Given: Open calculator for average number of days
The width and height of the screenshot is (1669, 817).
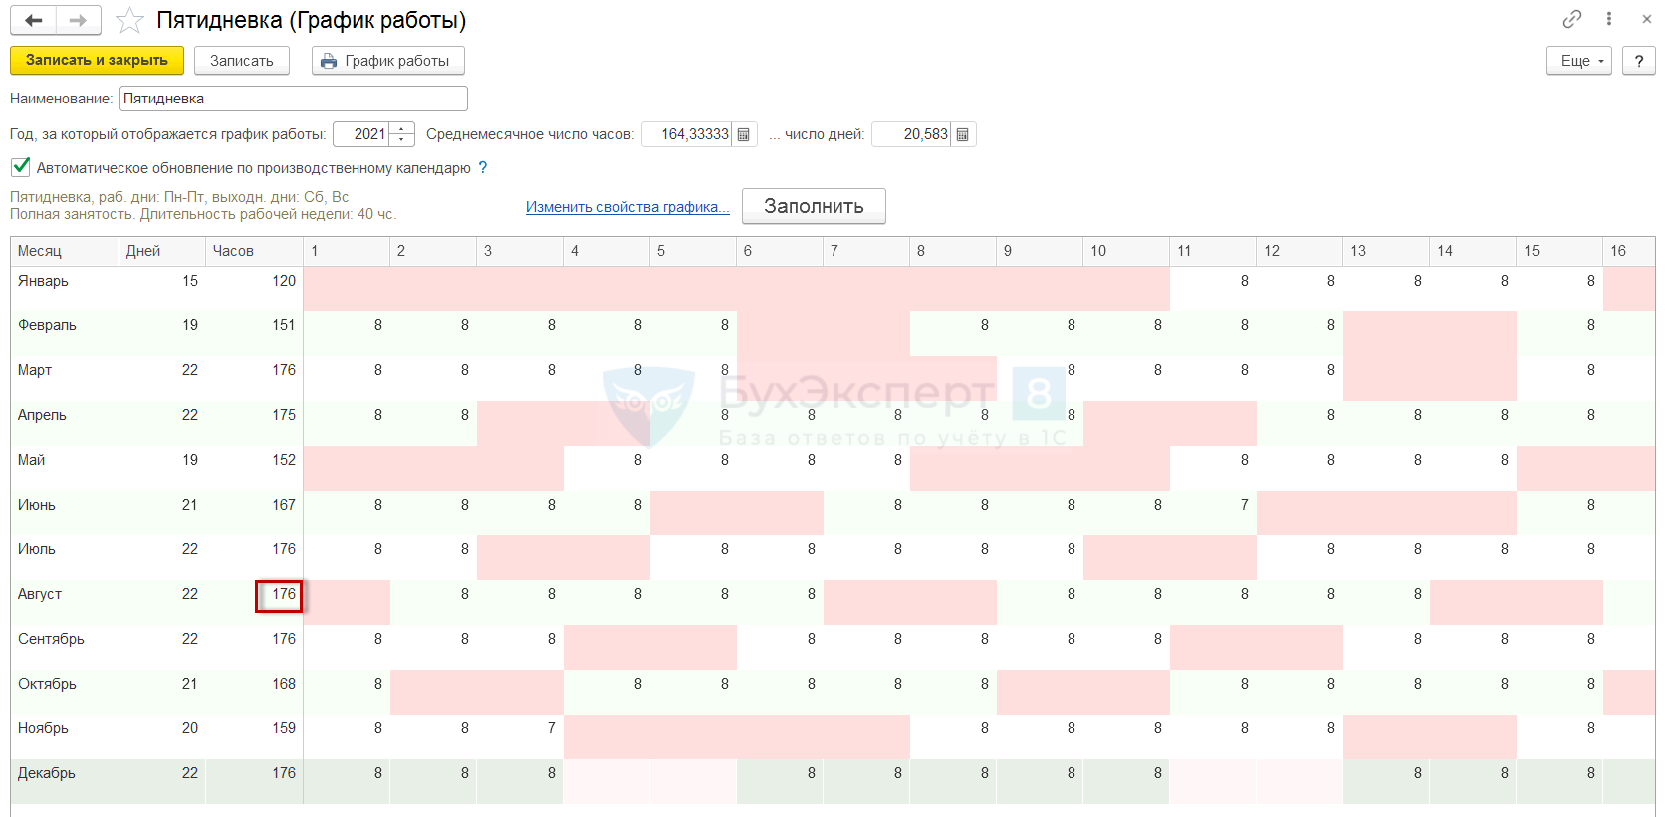Looking at the screenshot, I should (963, 134).
